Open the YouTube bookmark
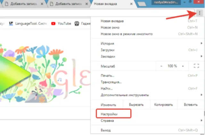 coord(61,23)
